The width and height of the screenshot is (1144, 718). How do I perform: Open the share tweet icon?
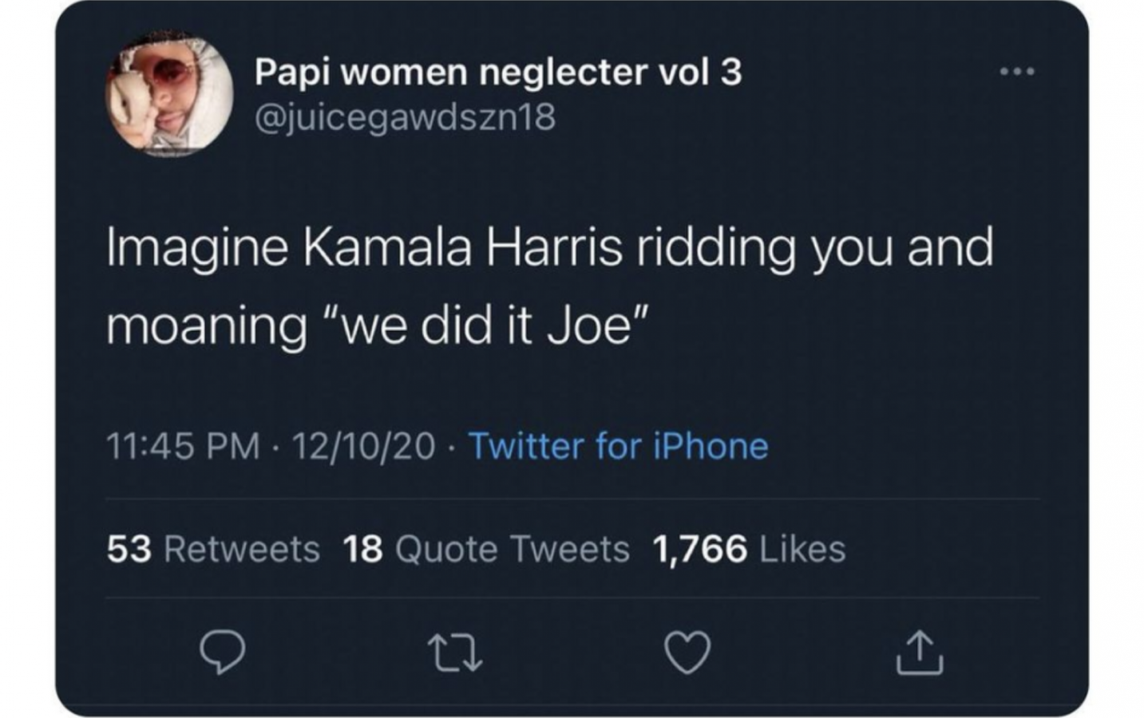(920, 652)
